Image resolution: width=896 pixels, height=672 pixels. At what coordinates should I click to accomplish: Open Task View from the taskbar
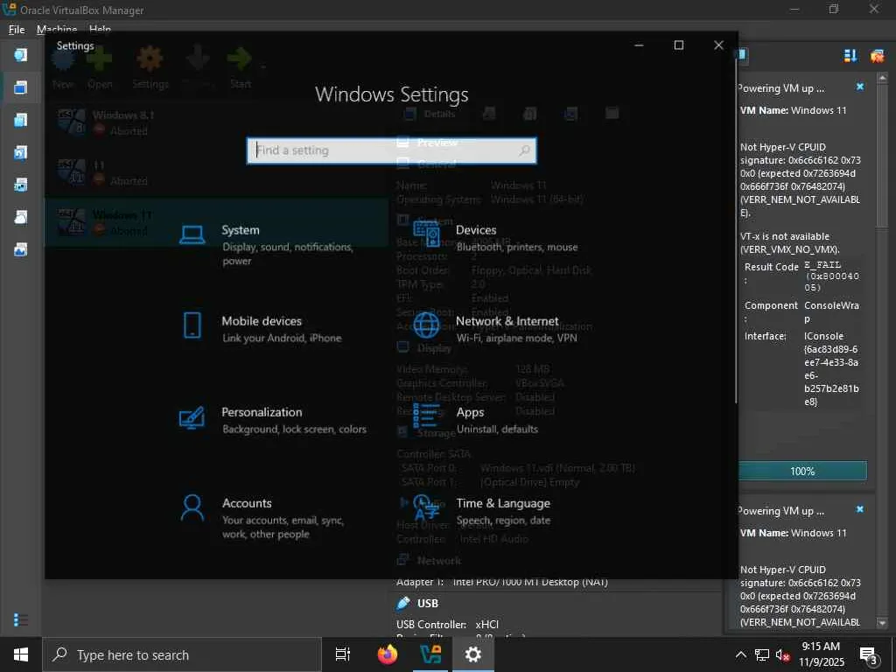point(343,654)
